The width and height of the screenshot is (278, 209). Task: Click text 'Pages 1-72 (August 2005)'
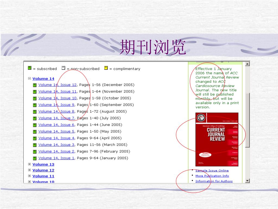point(102,111)
